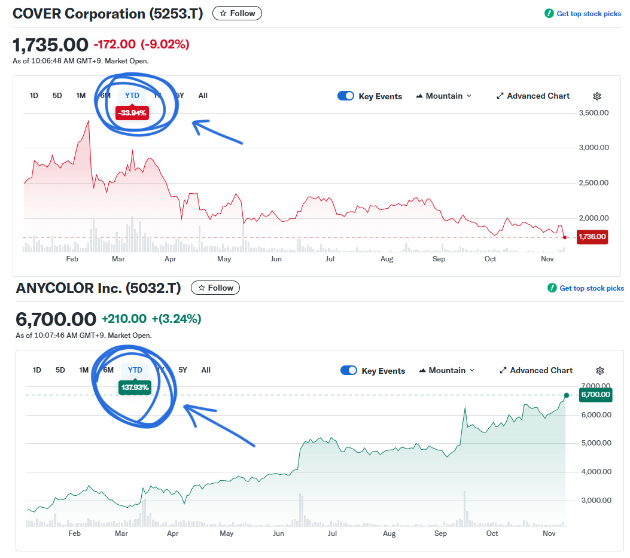This screenshot has height=558, width=630.
Task: Expand Mountain dropdown chevron for ANYCOLOR
Action: [471, 370]
